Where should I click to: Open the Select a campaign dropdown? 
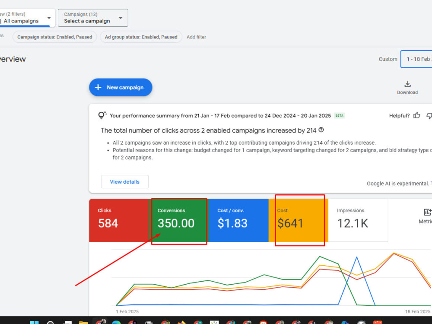tap(93, 18)
